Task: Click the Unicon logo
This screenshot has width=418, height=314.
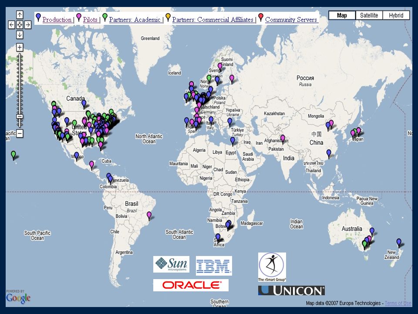Action: pyautogui.click(x=291, y=290)
